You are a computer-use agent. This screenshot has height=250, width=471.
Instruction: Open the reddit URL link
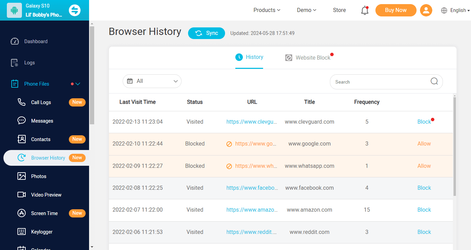(x=252, y=232)
